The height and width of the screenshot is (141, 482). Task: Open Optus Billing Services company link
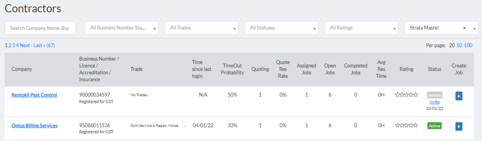[x=35, y=126]
